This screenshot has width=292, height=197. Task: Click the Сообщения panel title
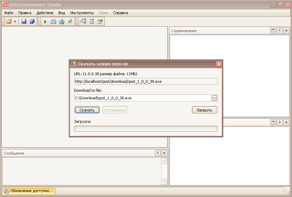pos(14,153)
